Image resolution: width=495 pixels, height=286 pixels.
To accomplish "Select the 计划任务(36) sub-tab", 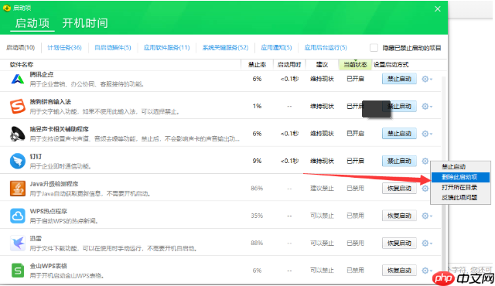I will point(64,48).
